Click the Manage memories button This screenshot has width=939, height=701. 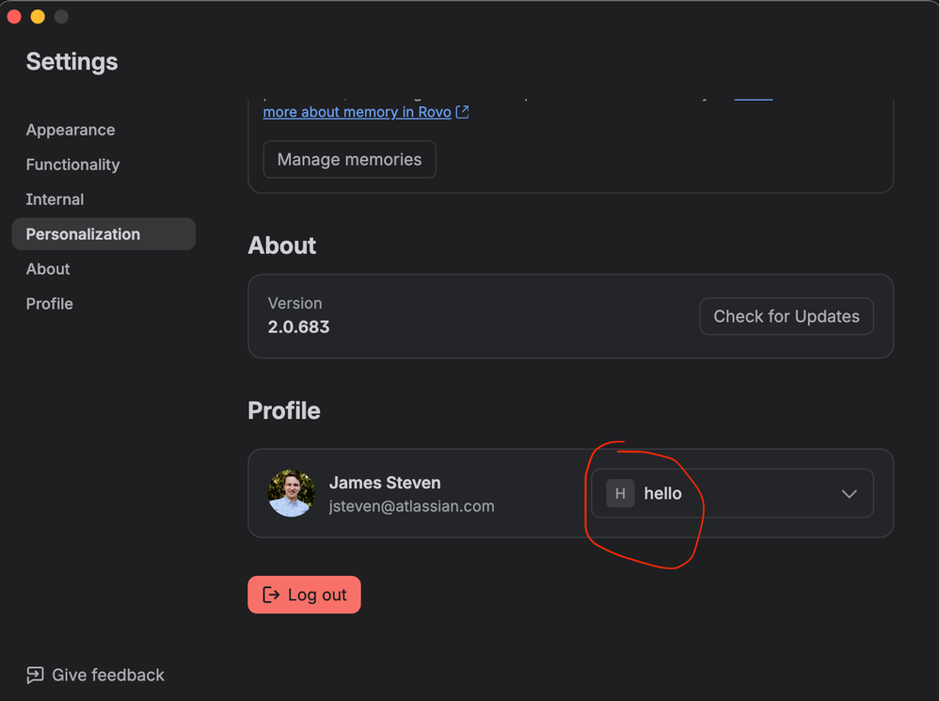[350, 159]
